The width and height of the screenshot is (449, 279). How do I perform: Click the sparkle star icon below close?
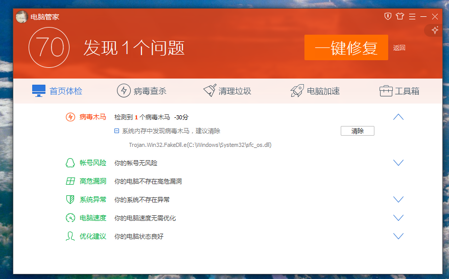tap(435, 30)
